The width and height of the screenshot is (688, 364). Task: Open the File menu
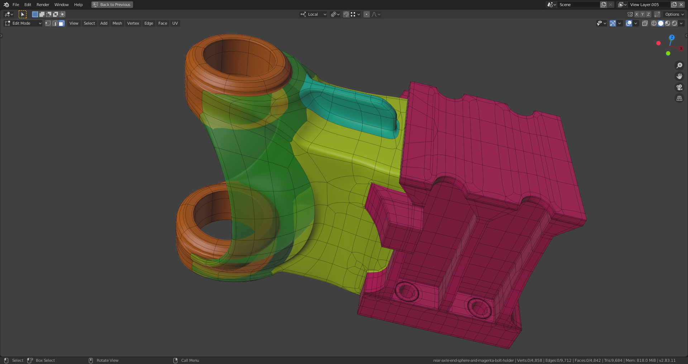[16, 5]
